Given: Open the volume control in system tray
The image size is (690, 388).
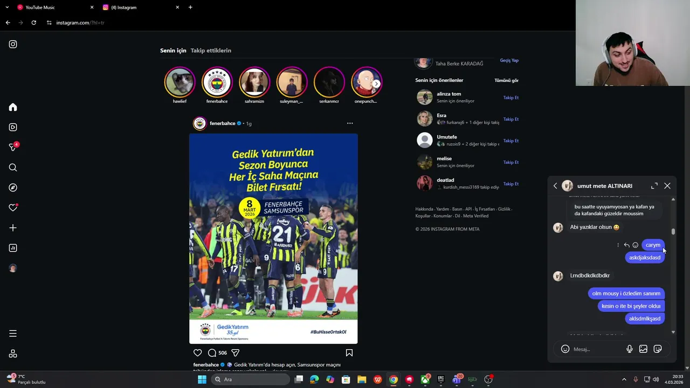Looking at the screenshot, I should (656, 379).
